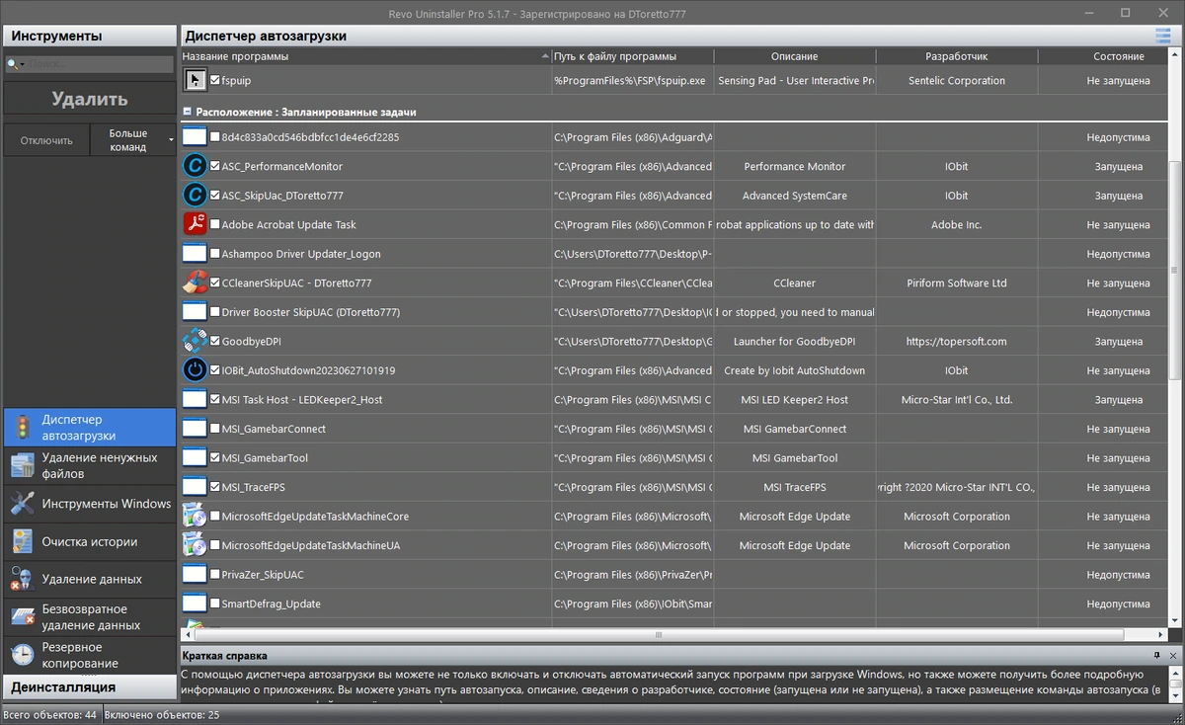Click the Adobe Acrobat Update Task icon

195,224
